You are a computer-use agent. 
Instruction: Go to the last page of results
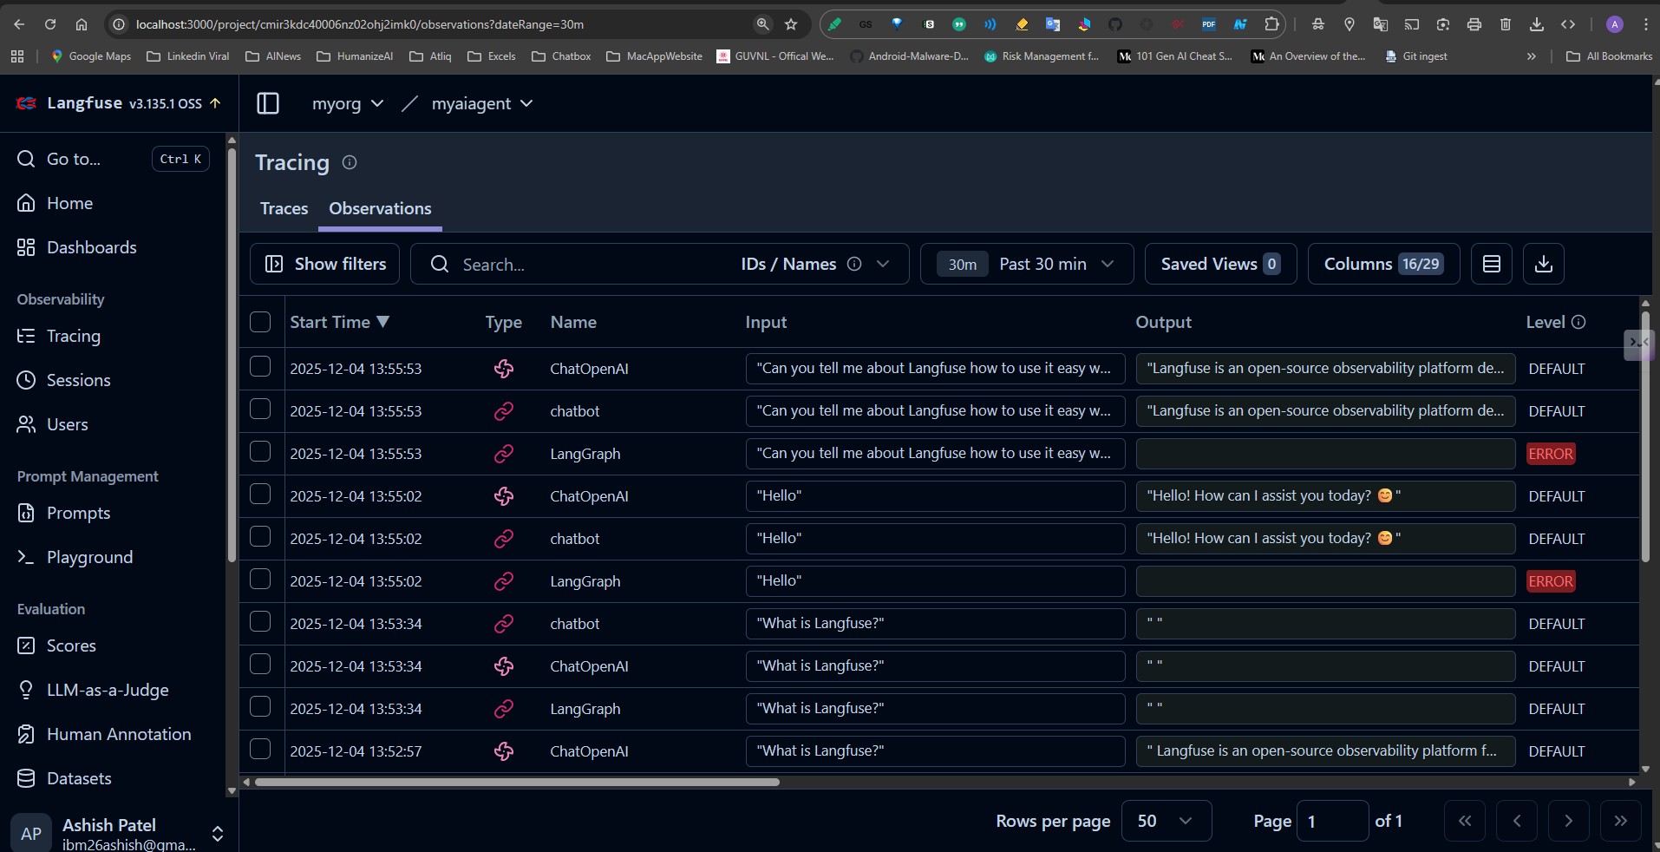coord(1620,821)
